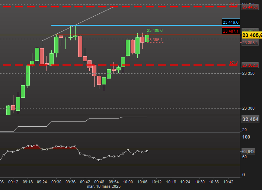Click the 10:30 time axis label
The width and height of the screenshot is (262, 190).
tap(200, 182)
